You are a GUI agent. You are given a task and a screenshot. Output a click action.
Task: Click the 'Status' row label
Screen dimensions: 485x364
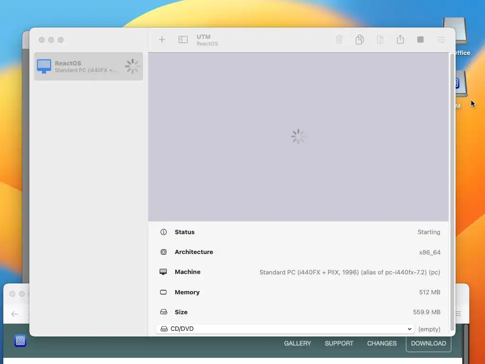[185, 232]
